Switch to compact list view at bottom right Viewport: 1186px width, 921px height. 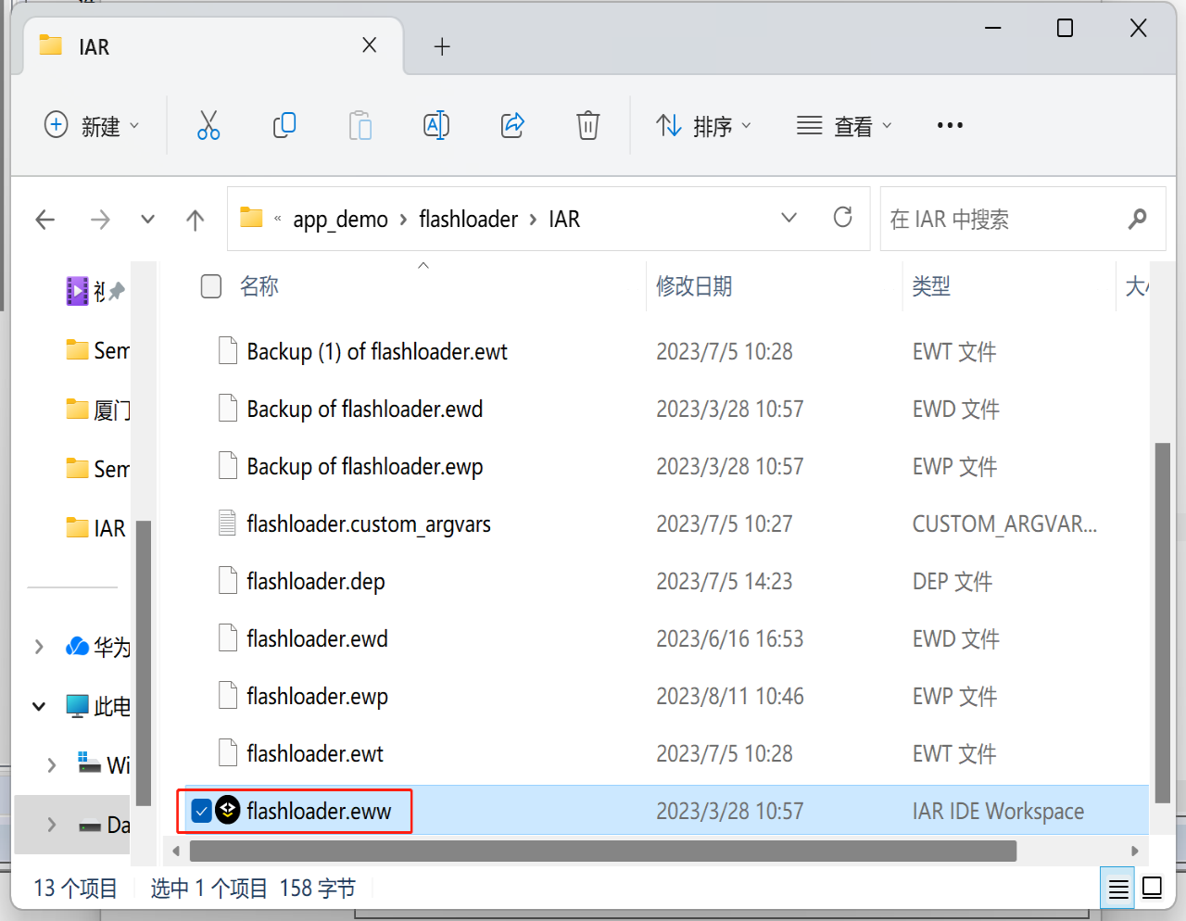(1117, 888)
